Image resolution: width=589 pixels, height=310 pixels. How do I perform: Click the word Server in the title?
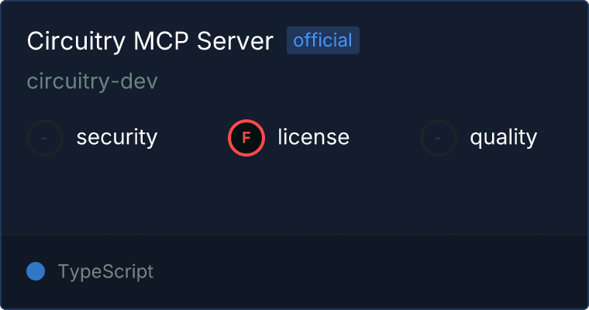235,41
